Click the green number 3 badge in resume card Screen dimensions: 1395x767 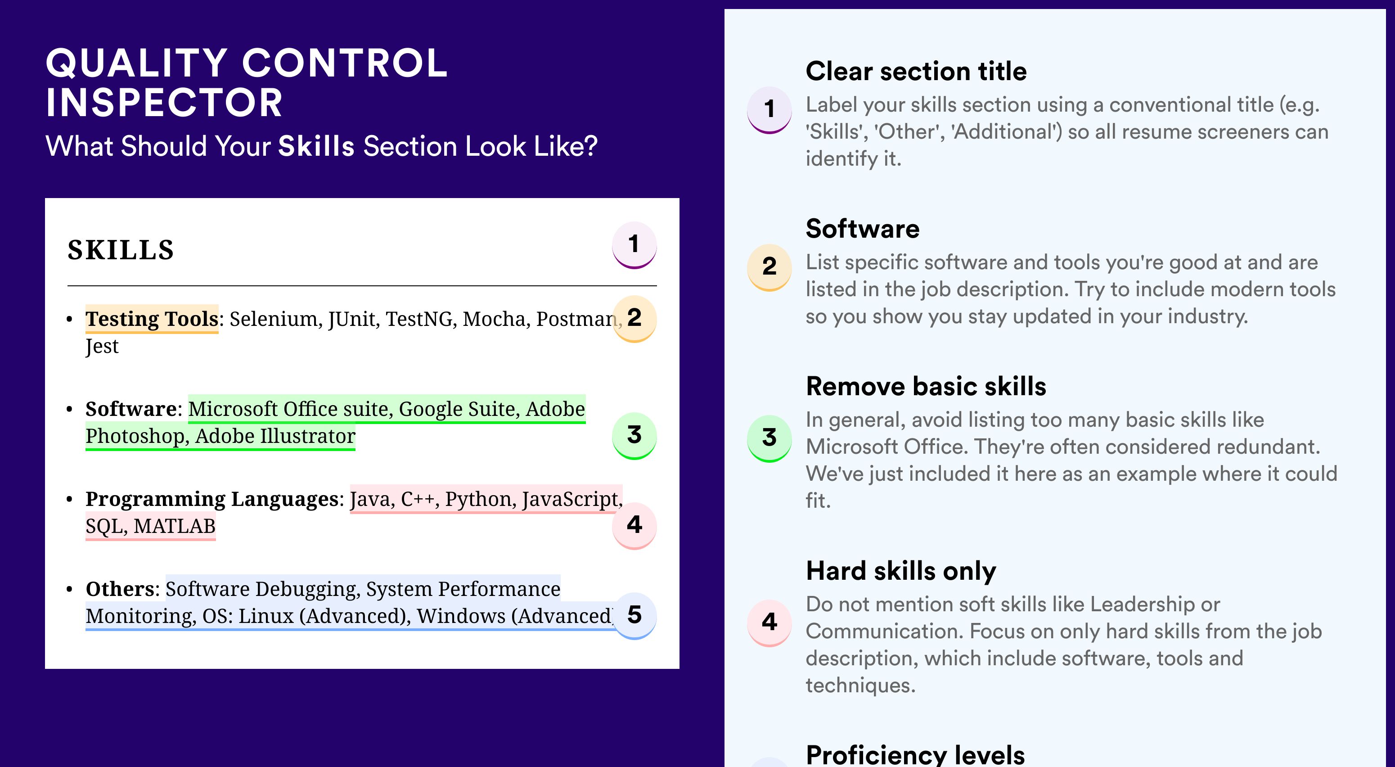click(634, 436)
